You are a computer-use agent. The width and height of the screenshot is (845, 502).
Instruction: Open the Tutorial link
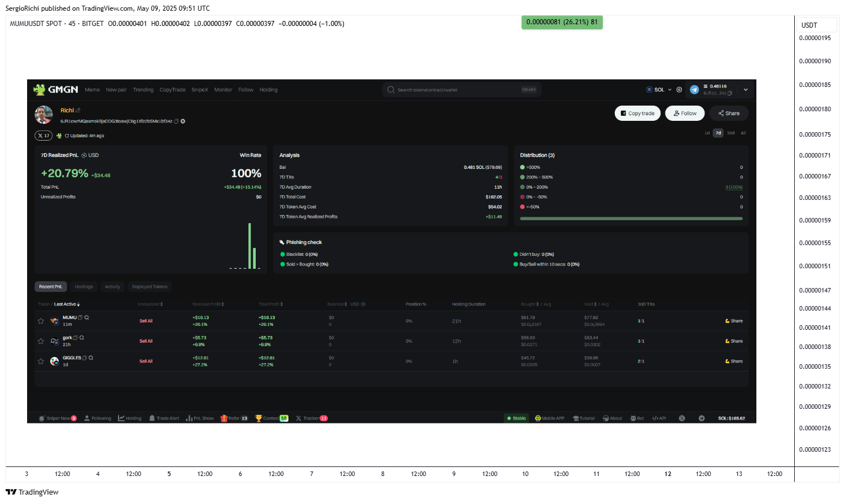pos(584,418)
